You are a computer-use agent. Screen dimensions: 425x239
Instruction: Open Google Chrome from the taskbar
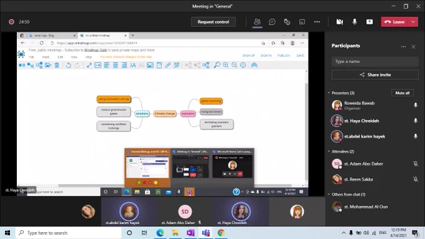coord(221,233)
